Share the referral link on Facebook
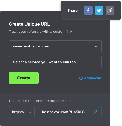The height and width of the screenshot is (126, 122). coord(88,10)
